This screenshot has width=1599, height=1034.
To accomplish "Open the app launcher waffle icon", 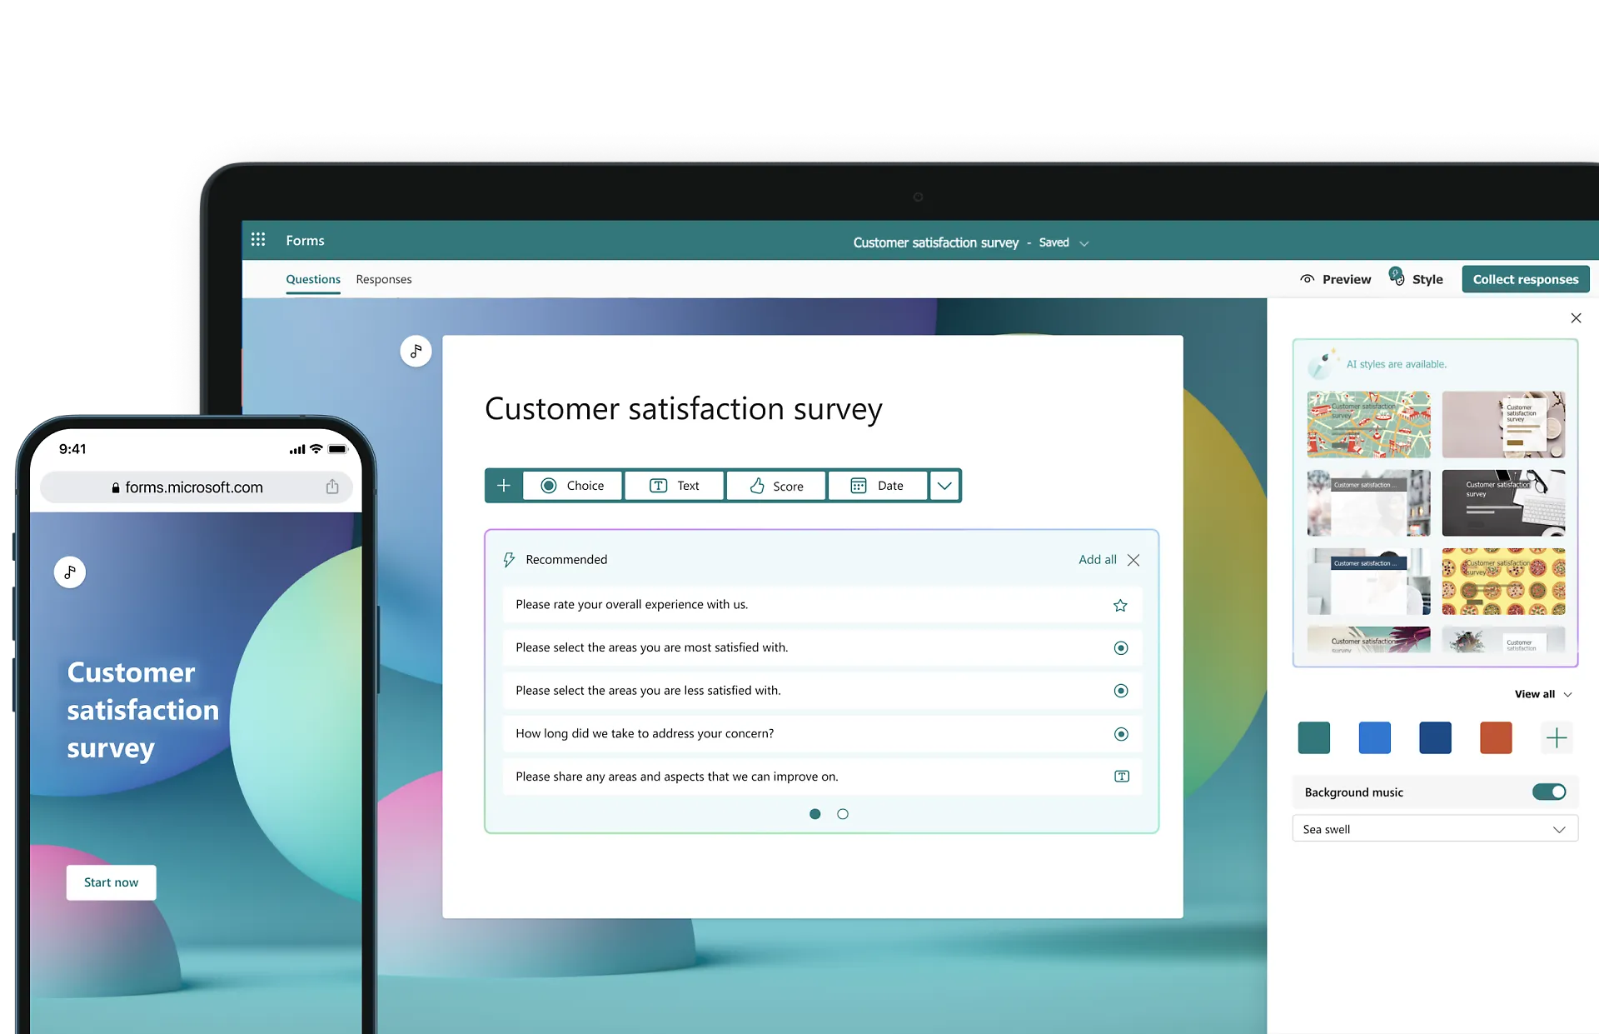I will 258,240.
